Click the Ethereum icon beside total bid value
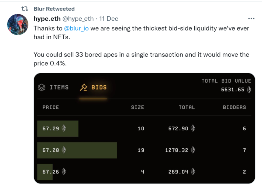 [x=249, y=90]
